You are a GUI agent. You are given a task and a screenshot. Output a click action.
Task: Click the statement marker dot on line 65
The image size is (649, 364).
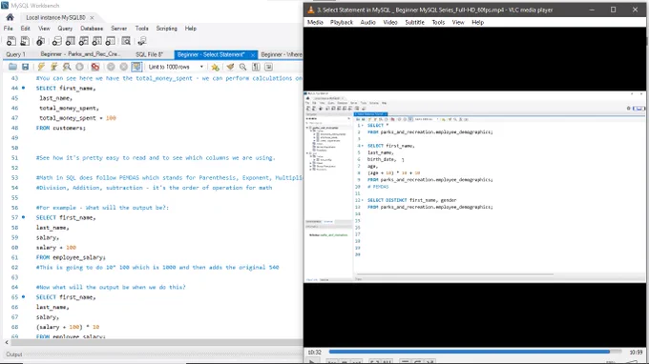[x=23, y=296]
